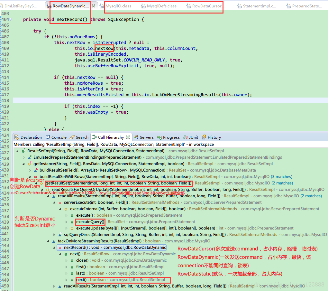
Task: Expand the executeUpdate node
Action: click(66, 229)
